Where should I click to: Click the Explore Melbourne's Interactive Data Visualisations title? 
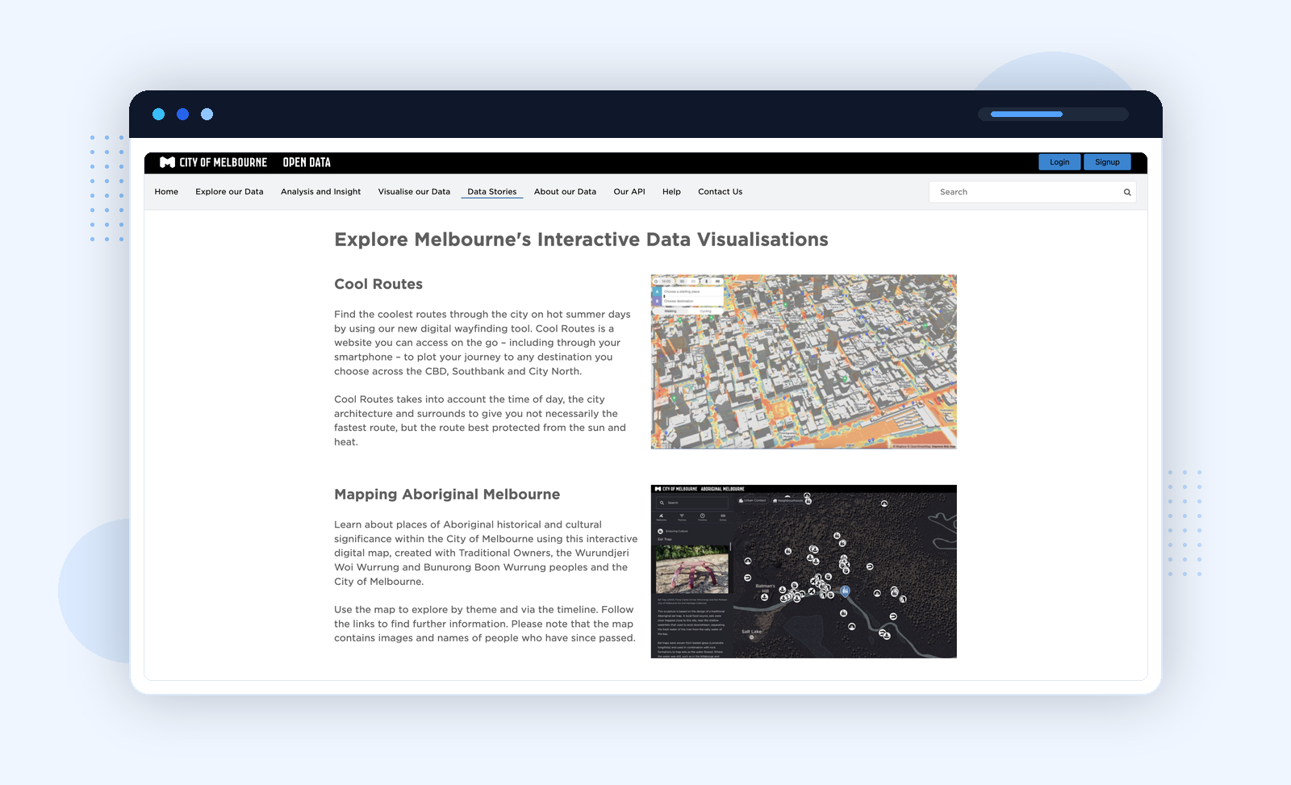click(x=581, y=240)
